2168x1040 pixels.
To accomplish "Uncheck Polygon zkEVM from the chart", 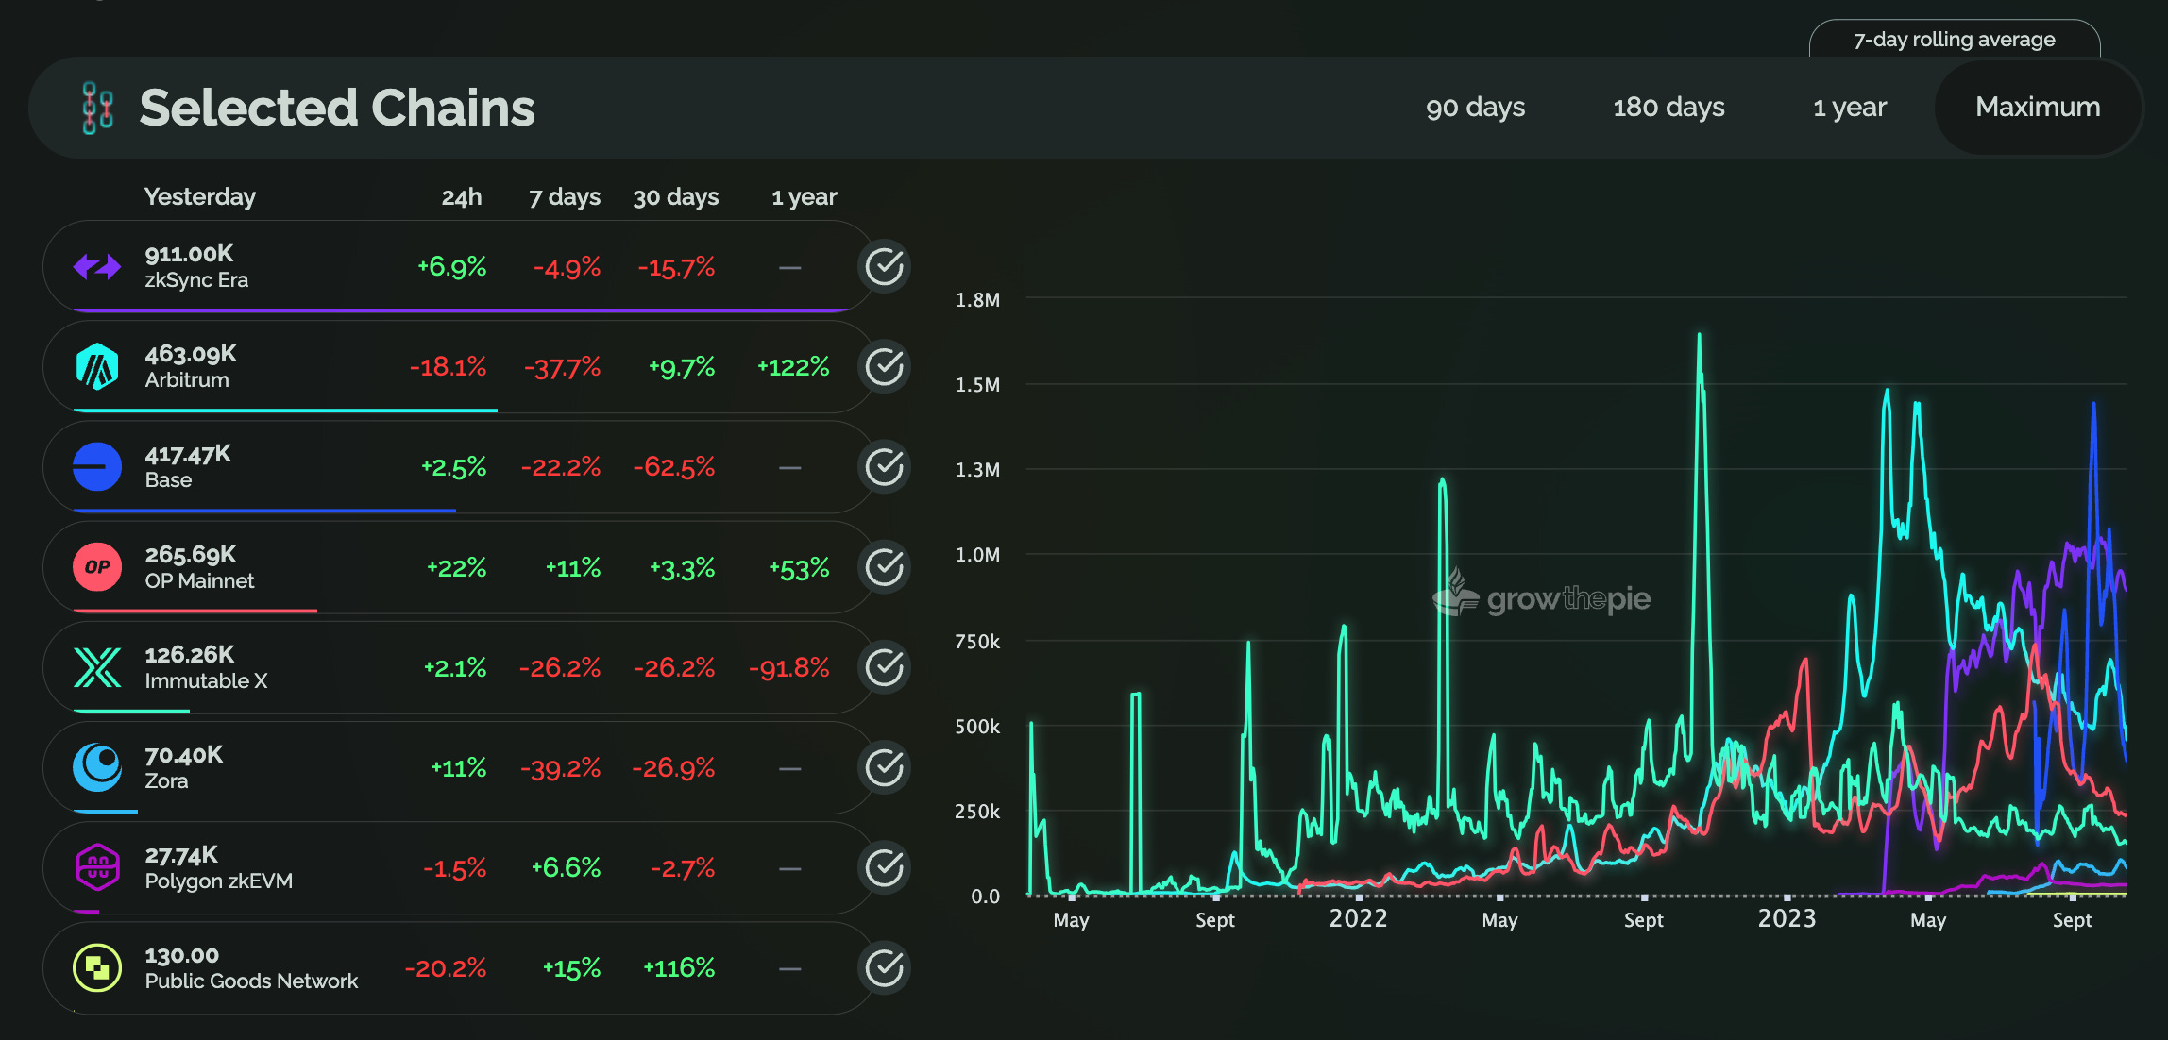I will click(x=885, y=867).
